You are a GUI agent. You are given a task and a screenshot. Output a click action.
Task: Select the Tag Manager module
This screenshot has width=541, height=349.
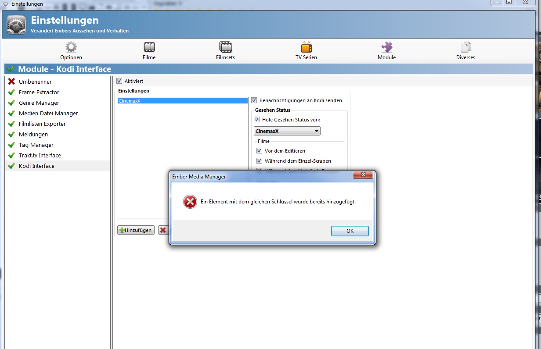(58, 145)
